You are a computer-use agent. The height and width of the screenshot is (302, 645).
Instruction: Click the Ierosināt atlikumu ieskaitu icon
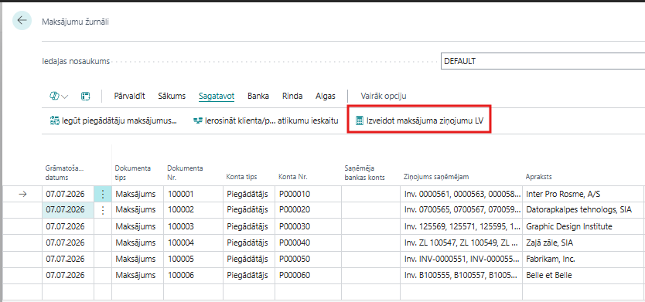point(198,120)
